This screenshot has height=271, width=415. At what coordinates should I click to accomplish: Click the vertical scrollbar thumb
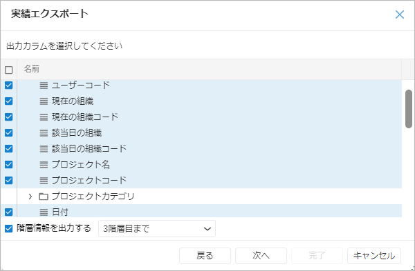pyautogui.click(x=409, y=109)
